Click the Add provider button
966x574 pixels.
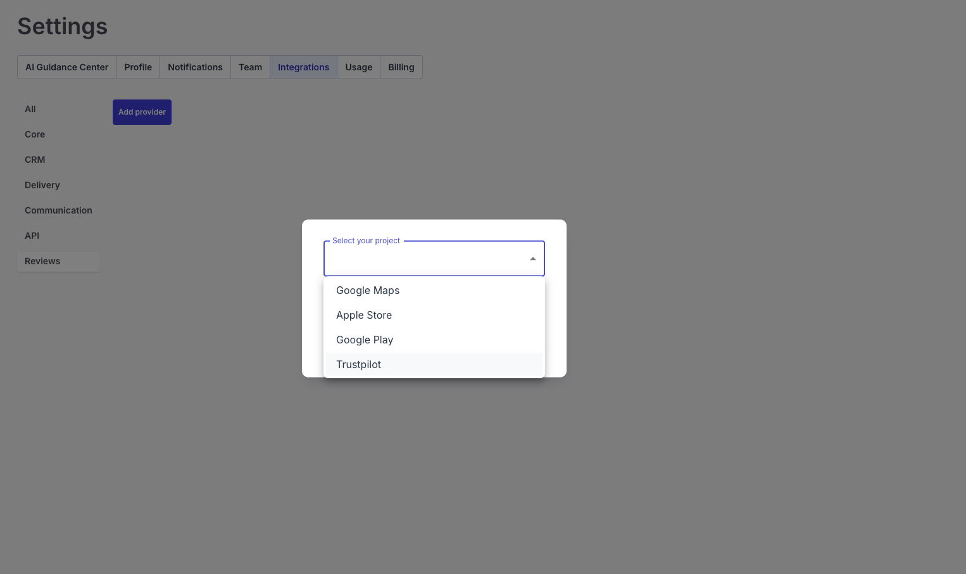142,112
